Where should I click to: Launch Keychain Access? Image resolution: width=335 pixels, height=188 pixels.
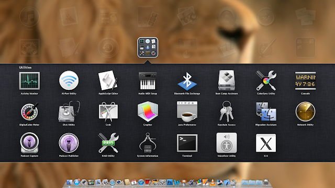click(x=227, y=111)
